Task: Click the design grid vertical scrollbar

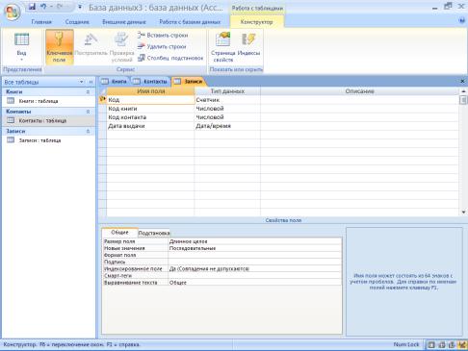Action: point(463,152)
